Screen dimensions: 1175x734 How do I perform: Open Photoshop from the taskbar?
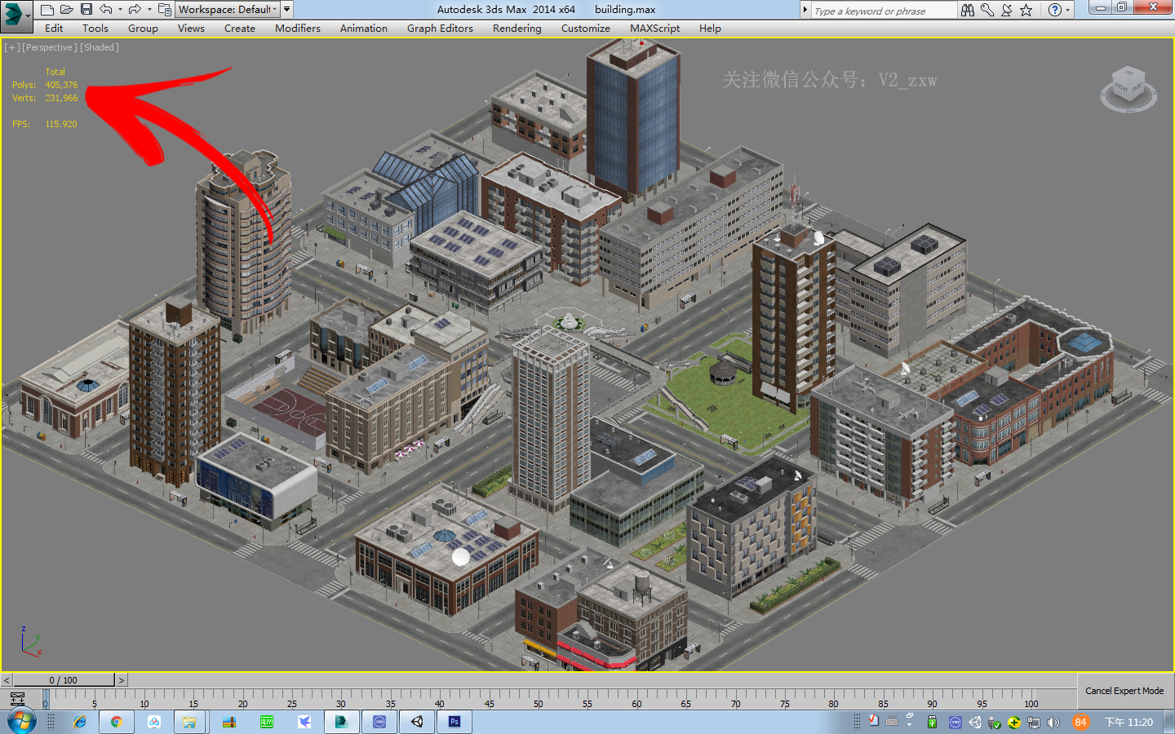(454, 722)
